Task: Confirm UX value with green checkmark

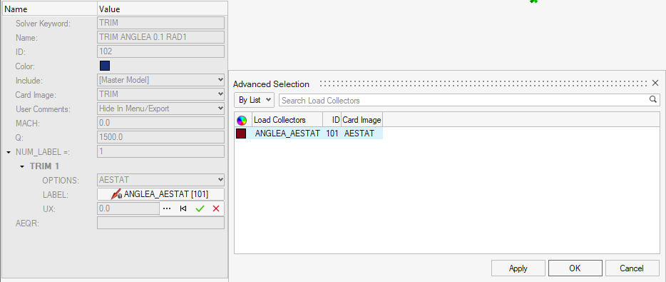Action: point(200,209)
